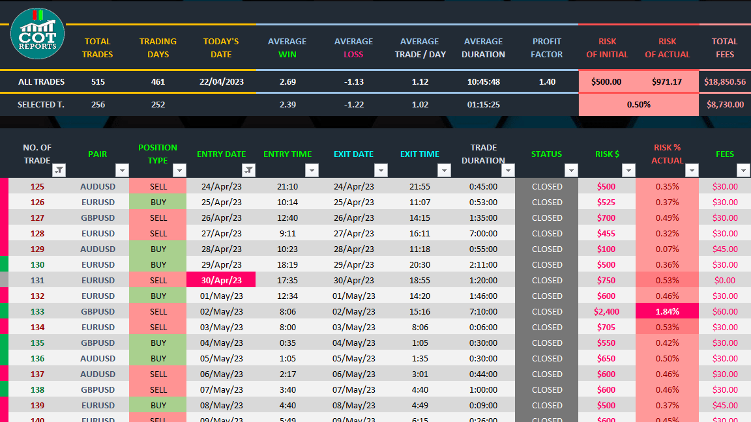Image resolution: width=751 pixels, height=422 pixels.
Task: Click the RISK $ column filter icon
Action: tap(629, 170)
